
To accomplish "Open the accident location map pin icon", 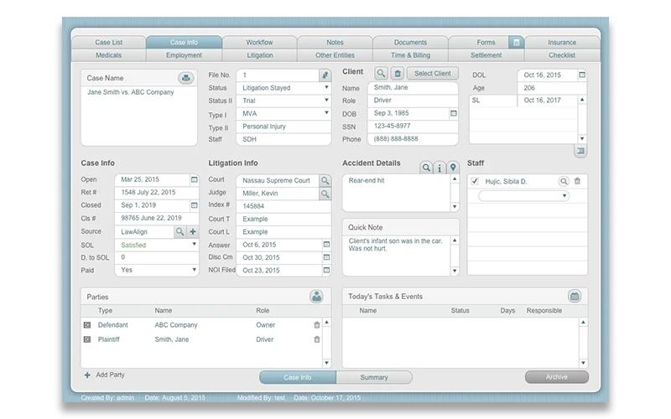I will (453, 167).
